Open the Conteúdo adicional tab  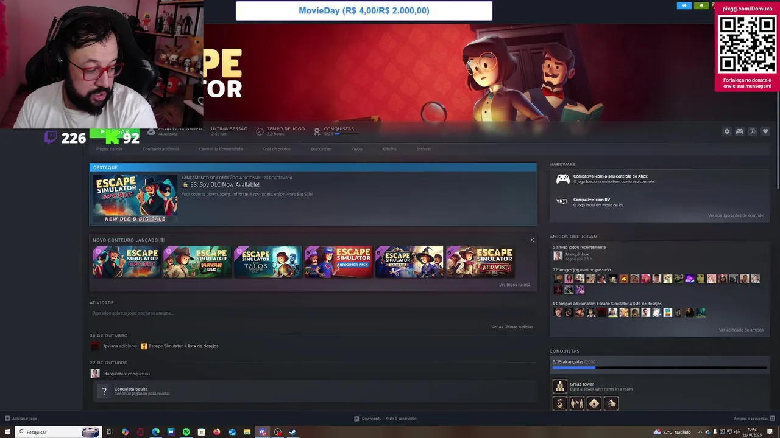[x=161, y=149]
